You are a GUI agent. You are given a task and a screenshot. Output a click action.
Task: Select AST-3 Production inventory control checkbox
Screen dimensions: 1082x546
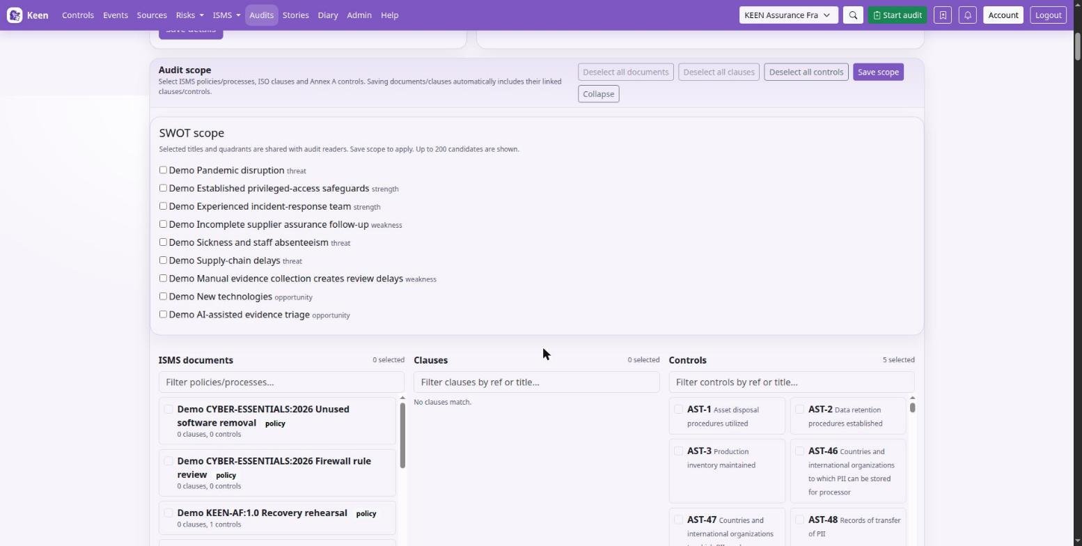tap(679, 451)
